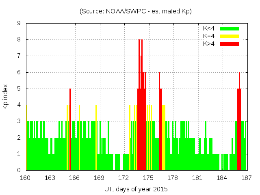260x195 pixels.
Task: Click the x-axis tick label 181
Action: pyautogui.click(x=197, y=178)
